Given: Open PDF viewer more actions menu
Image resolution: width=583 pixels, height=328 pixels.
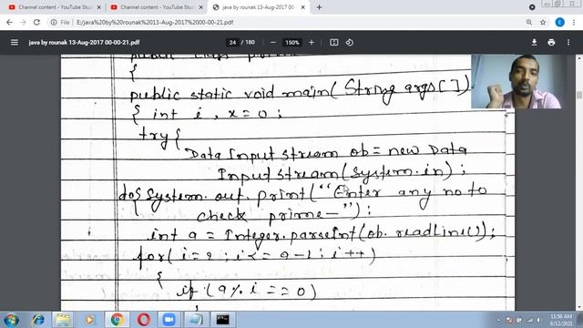Looking at the screenshot, I should 568,43.
